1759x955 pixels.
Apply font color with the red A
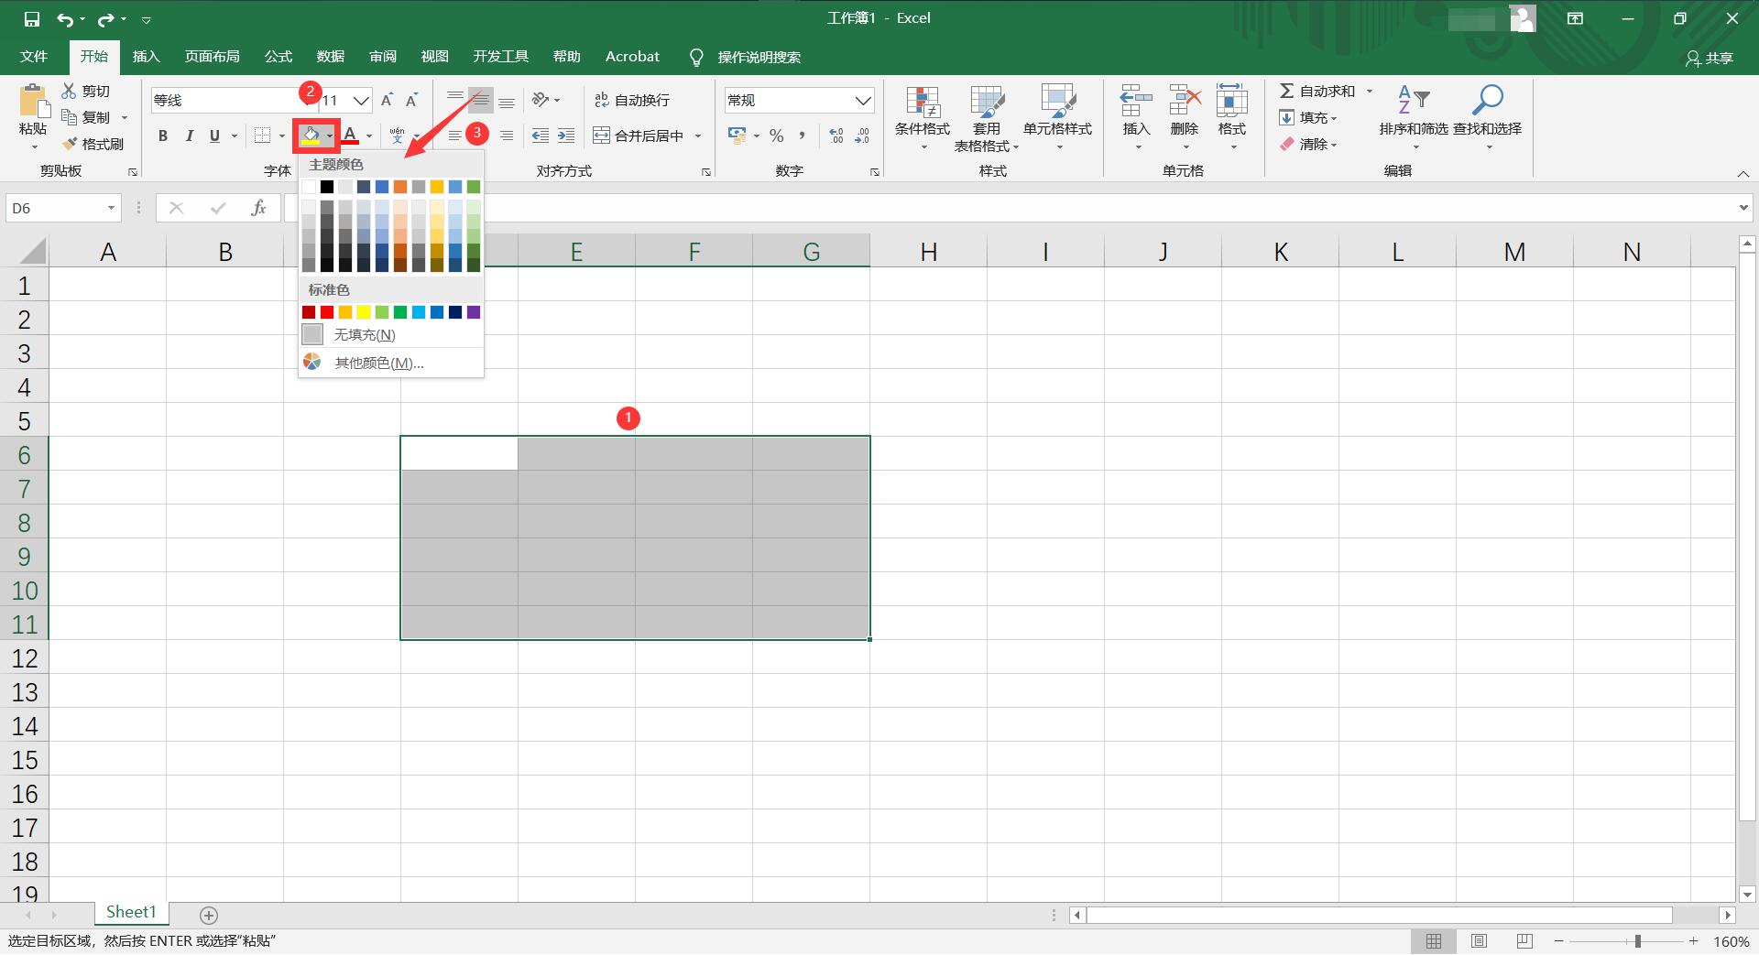(x=350, y=136)
